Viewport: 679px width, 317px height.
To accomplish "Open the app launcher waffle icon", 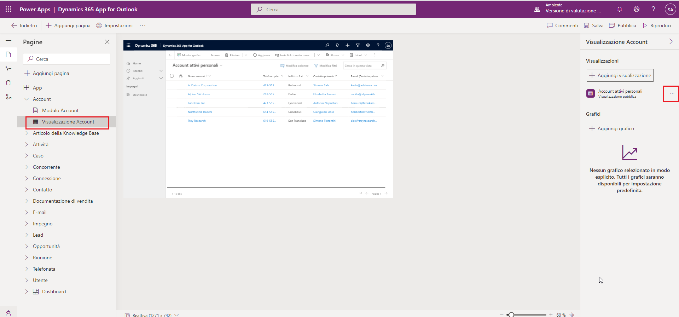I will pos(8,9).
